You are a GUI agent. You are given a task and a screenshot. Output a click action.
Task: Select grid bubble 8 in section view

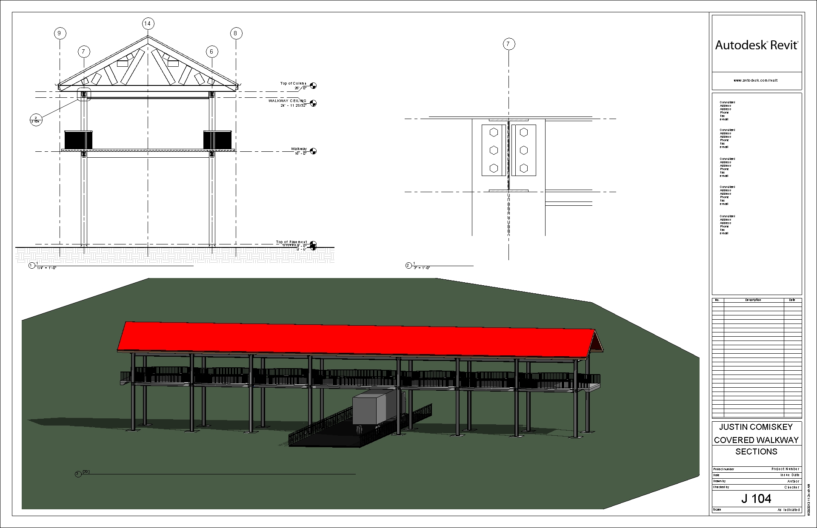tap(236, 33)
